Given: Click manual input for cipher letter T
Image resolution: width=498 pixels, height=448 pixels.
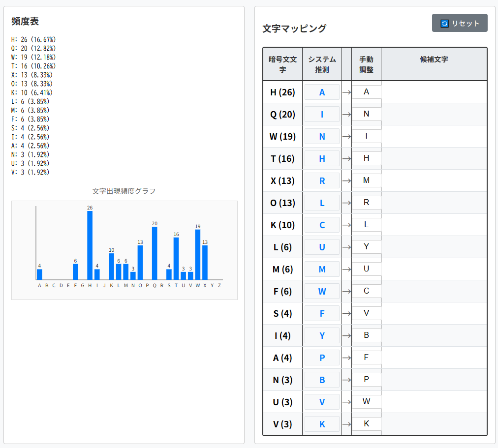Looking at the screenshot, I should (x=366, y=158).
